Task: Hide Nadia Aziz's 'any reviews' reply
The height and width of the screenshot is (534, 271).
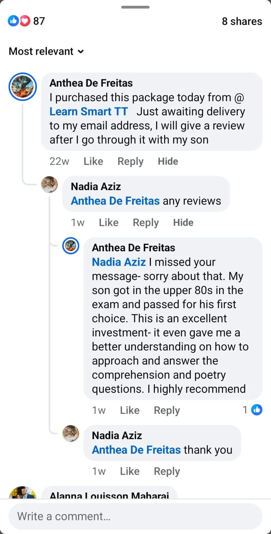Action: (x=183, y=223)
